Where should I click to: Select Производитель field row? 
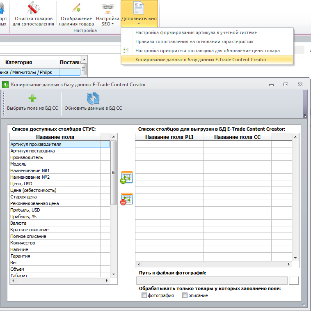pyautogui.click(x=60, y=157)
